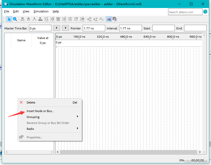Click 480.0 ns on time ruler
The height and width of the screenshot is (165, 211).
pos(126,37)
